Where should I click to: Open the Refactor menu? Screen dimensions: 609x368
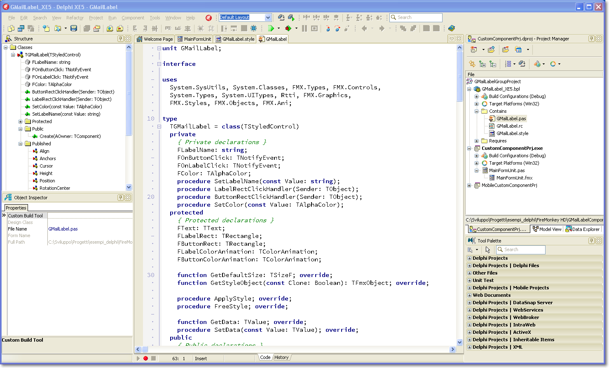click(x=75, y=18)
